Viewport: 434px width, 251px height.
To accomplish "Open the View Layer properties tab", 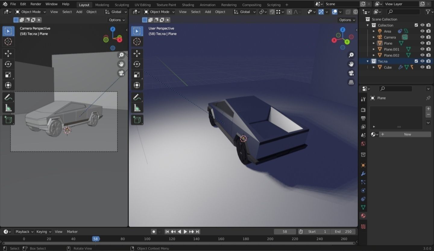I will click(x=363, y=127).
